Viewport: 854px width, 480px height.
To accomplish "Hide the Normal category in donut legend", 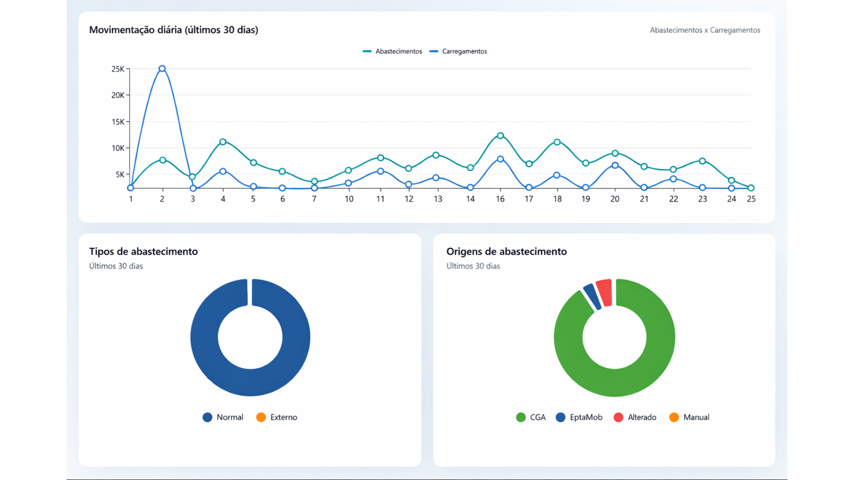I will [x=223, y=417].
